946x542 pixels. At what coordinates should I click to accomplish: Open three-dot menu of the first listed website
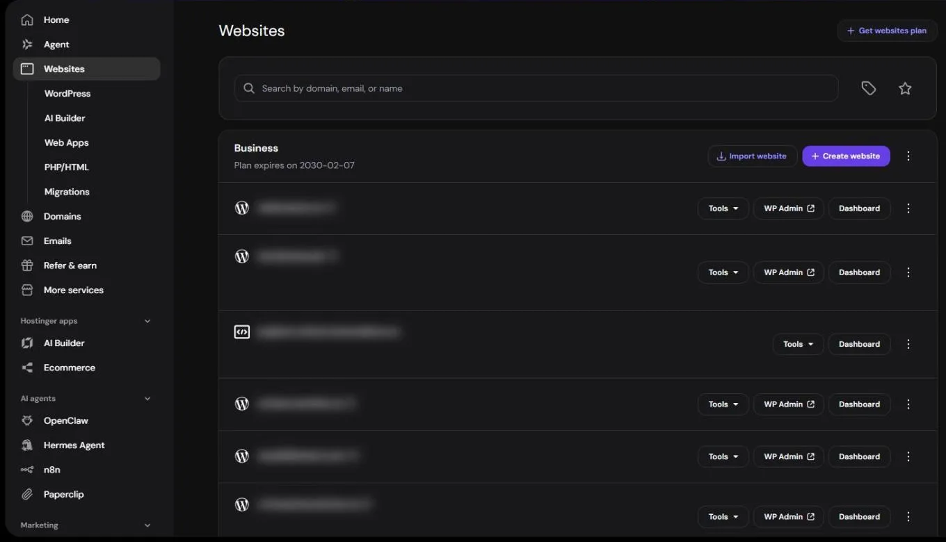(908, 208)
